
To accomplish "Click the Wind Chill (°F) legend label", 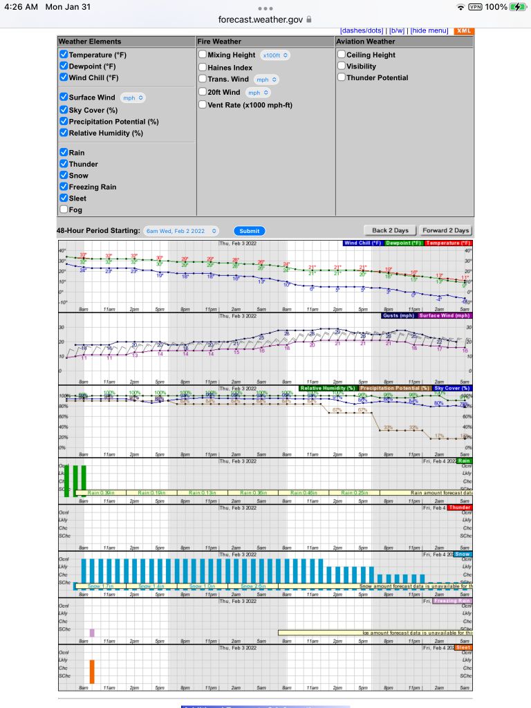I will [362, 243].
